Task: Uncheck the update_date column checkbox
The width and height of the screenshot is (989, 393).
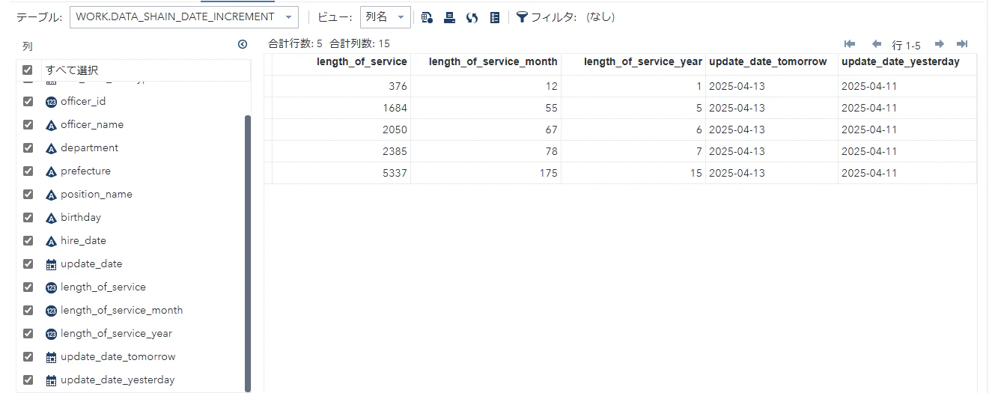Action: click(28, 263)
